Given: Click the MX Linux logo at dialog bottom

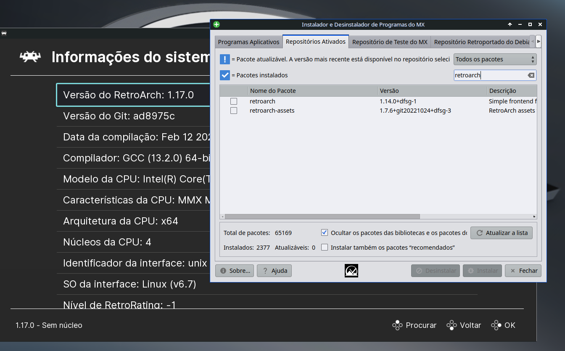Looking at the screenshot, I should click(x=351, y=271).
